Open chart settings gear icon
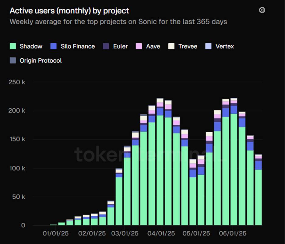Screen dimensions: 285x244 click(262, 10)
